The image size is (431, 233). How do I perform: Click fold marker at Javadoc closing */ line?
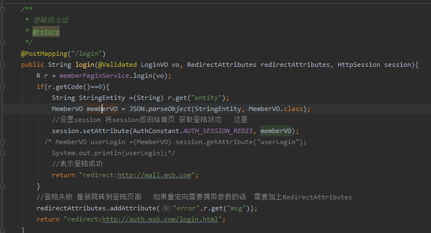tap(2, 43)
